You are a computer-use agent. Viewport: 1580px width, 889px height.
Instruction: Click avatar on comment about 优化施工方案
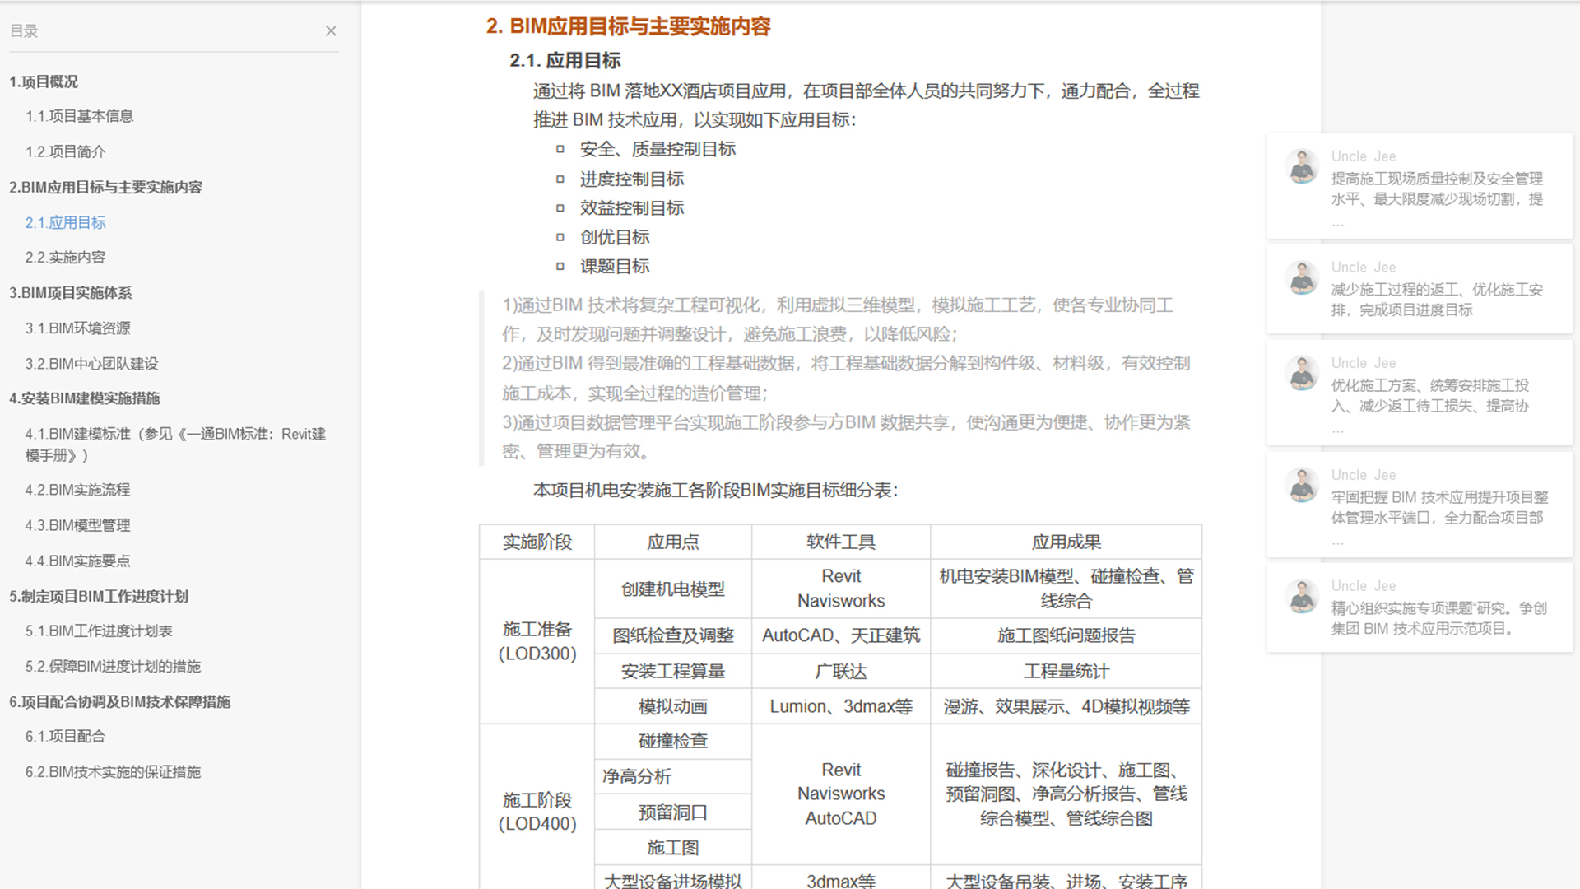tap(1302, 373)
